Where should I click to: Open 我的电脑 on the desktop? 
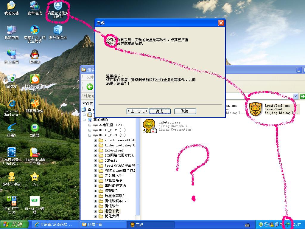(x=12, y=32)
